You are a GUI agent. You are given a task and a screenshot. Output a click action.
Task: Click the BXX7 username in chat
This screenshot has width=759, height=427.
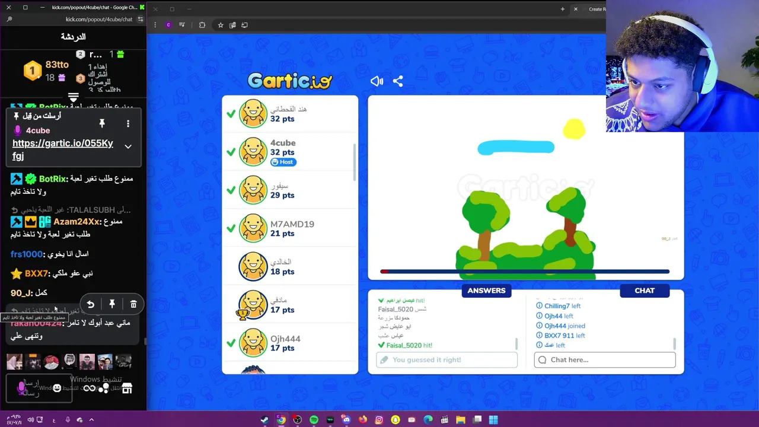click(37, 273)
